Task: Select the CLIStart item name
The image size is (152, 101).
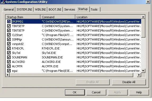Action: (17, 35)
